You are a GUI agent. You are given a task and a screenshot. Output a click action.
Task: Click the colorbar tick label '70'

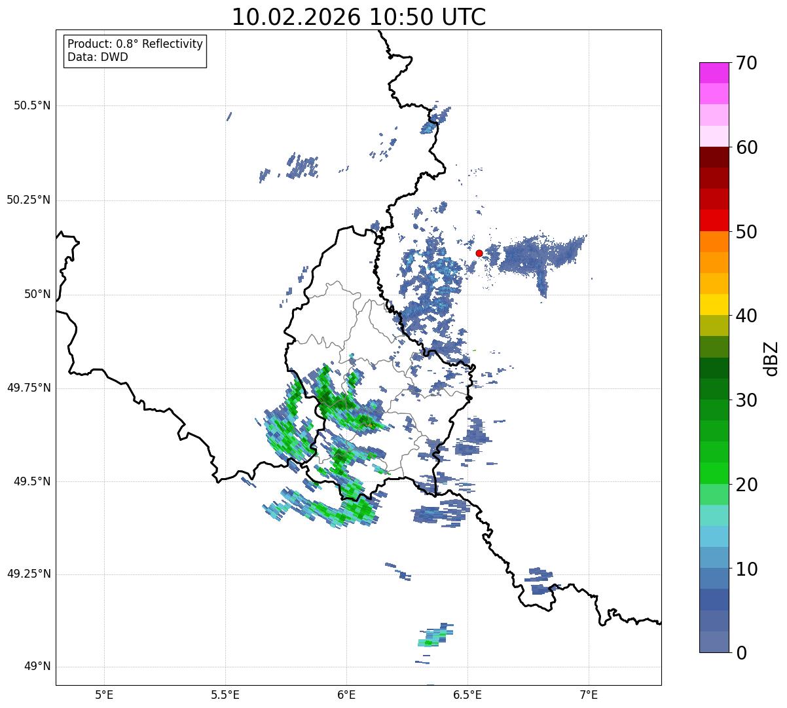click(746, 63)
